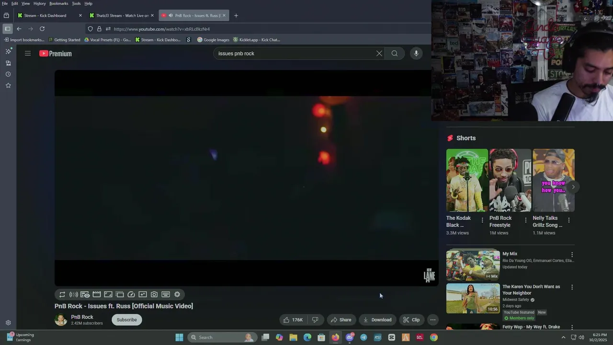Open File Explorer in taskbar
The height and width of the screenshot is (345, 613).
[x=293, y=337]
